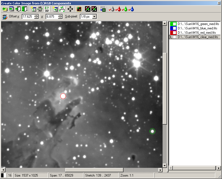Viewport: 222px width, 179px height.
Task: Click the blue water drop icon
Action: [132, 9]
